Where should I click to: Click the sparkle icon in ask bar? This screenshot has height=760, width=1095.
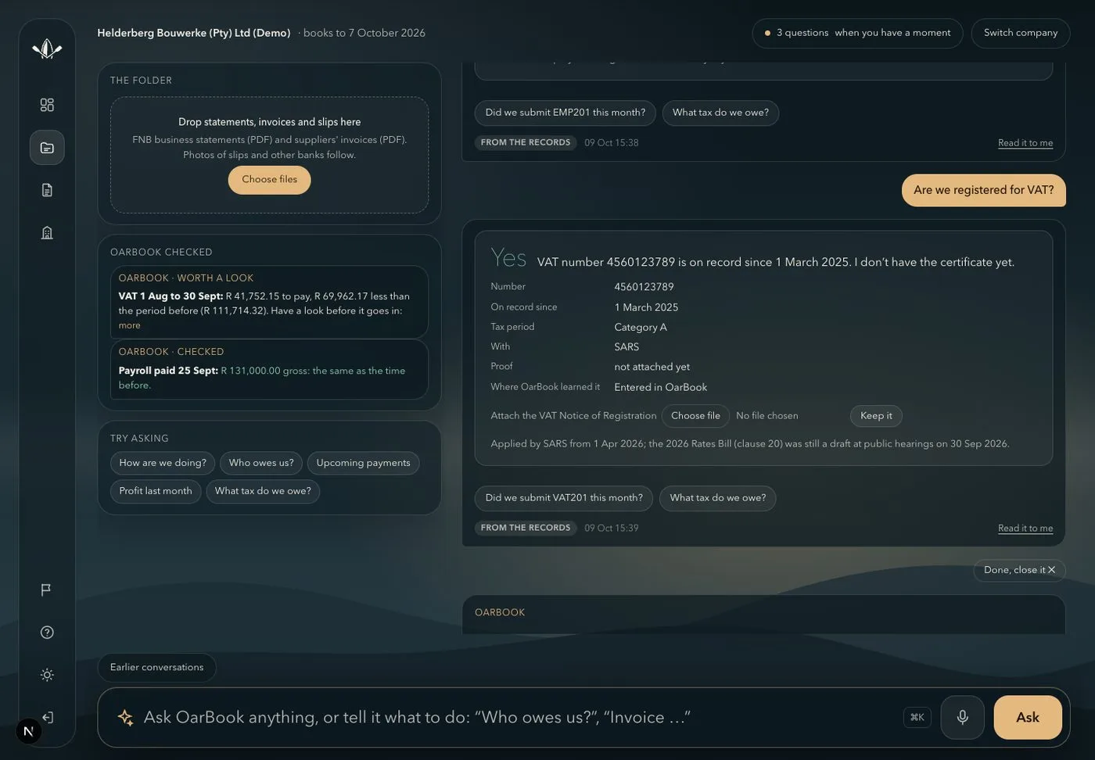click(125, 717)
